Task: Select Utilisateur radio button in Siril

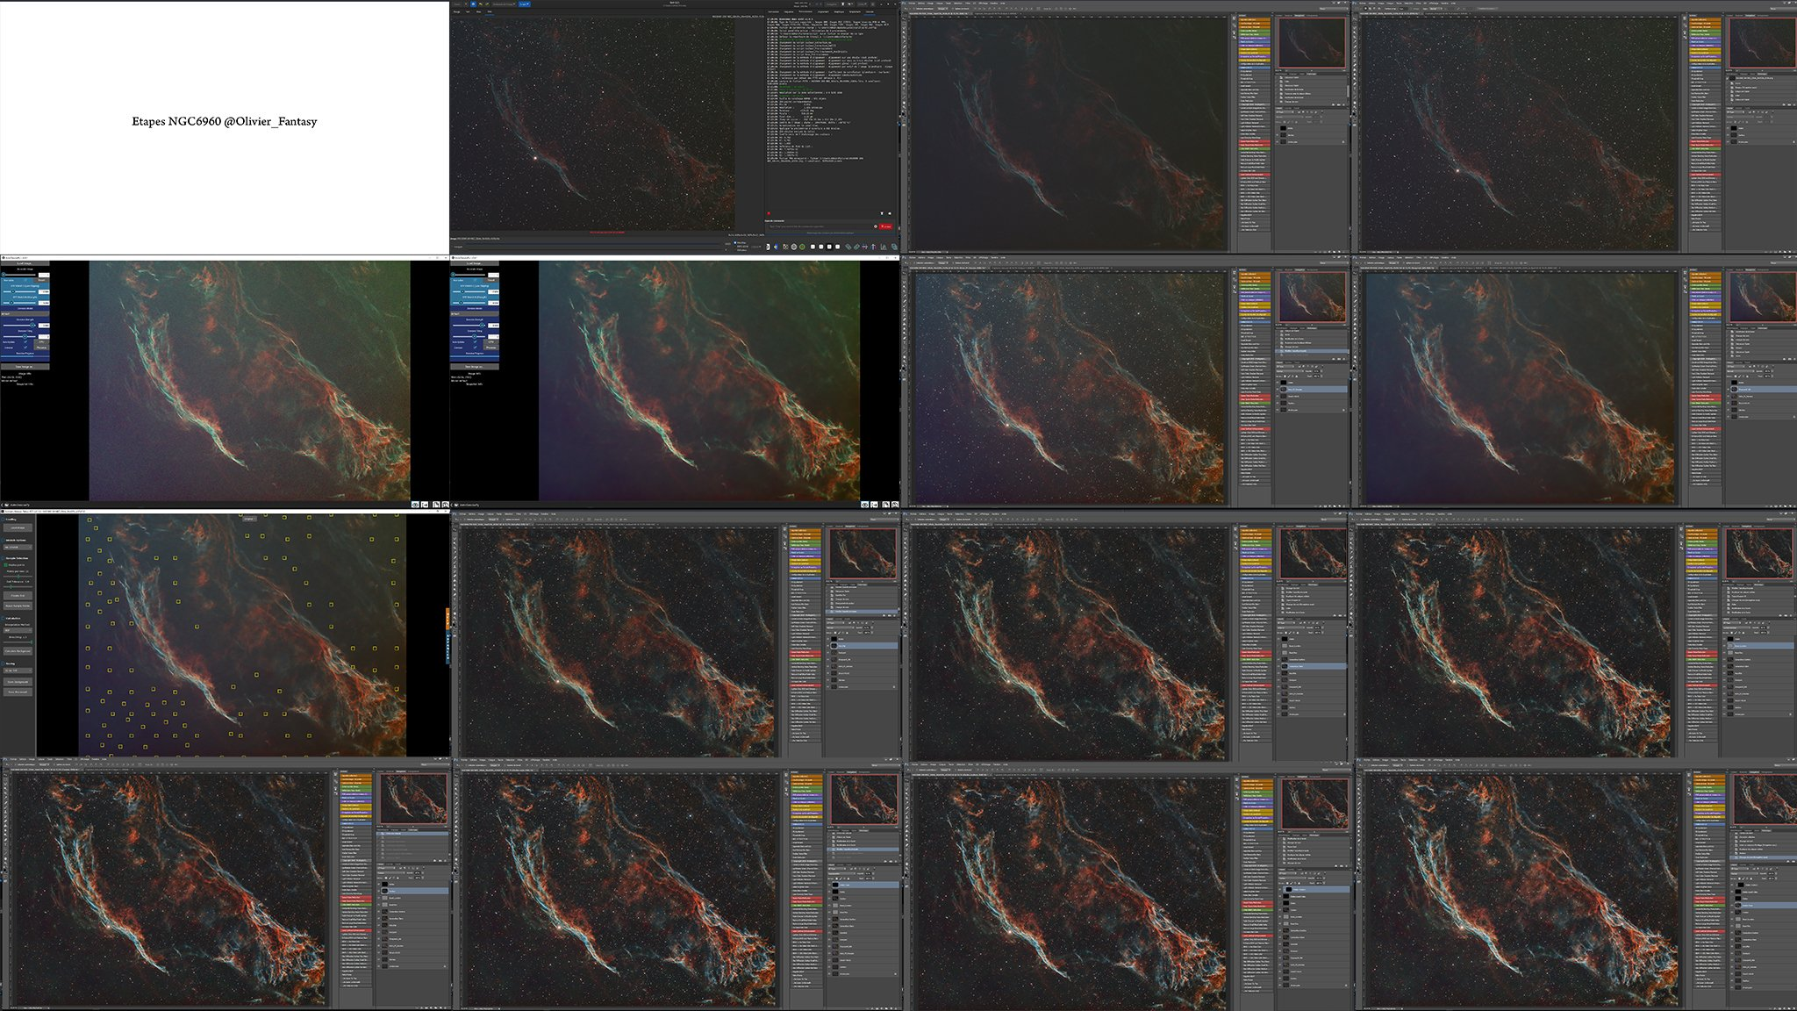Action: (x=735, y=250)
